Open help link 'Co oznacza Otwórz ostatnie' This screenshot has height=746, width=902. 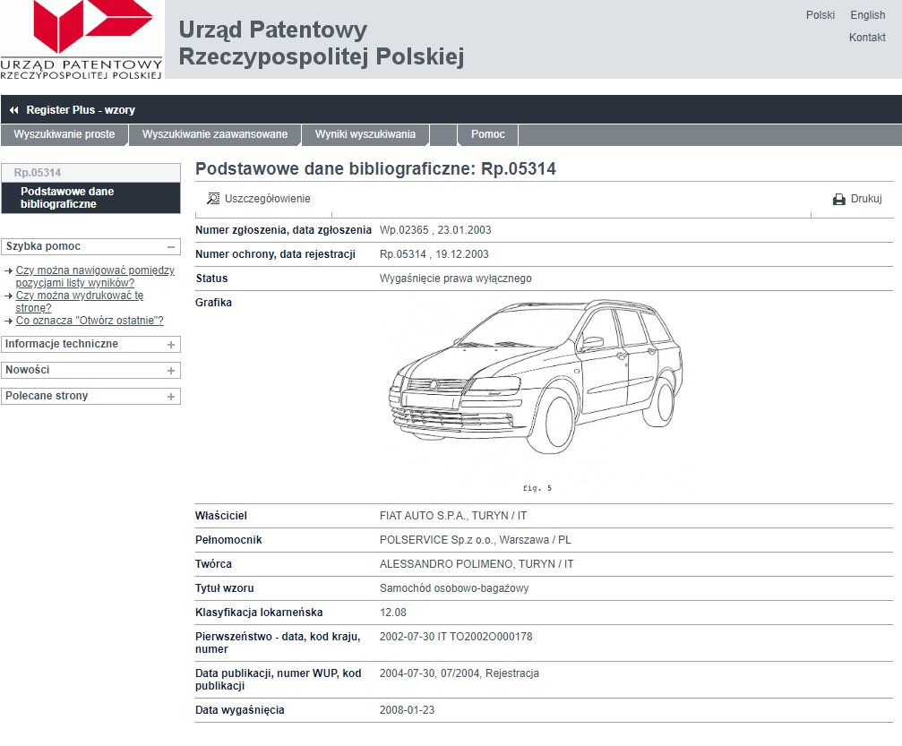(x=90, y=321)
